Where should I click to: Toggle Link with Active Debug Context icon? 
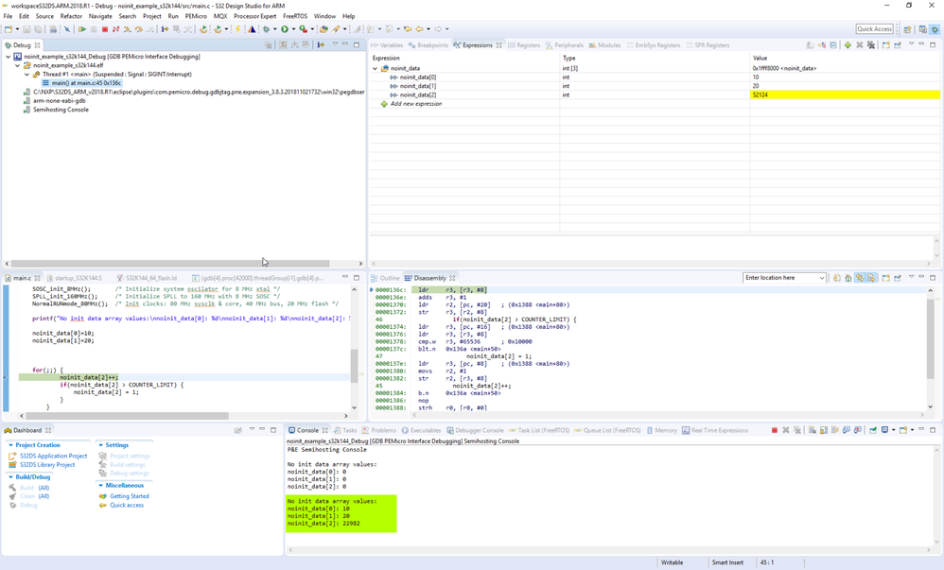860,278
